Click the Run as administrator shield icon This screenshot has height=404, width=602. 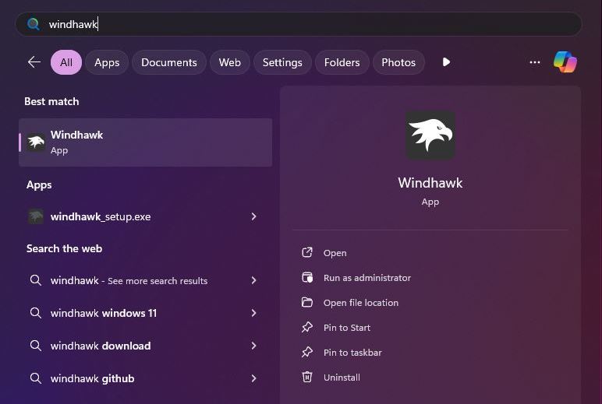(x=307, y=278)
